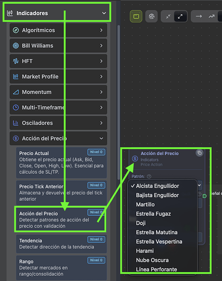Click Nivel 0 badge on Tendencia
222x281 pixels.
coord(96,239)
